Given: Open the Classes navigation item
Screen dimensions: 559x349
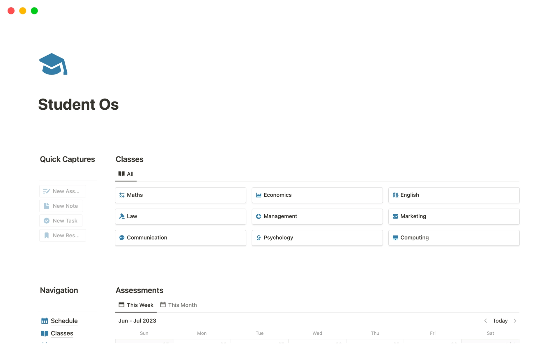Looking at the screenshot, I should [62, 333].
